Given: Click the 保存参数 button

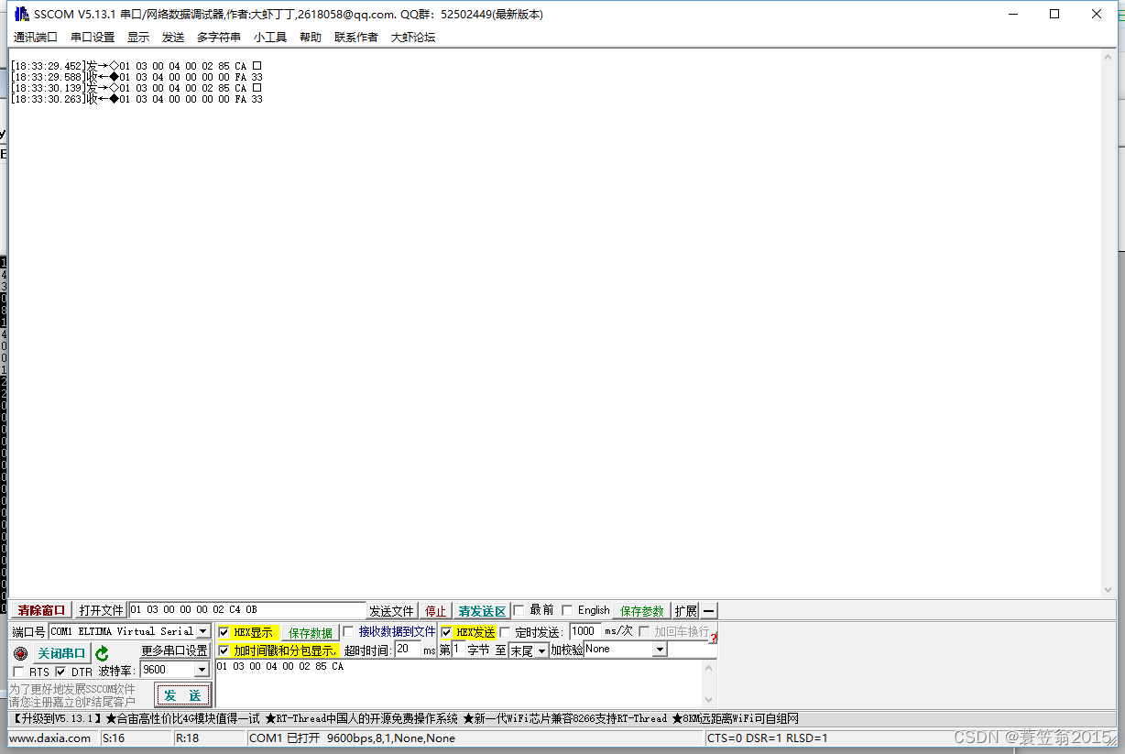Looking at the screenshot, I should tap(642, 611).
